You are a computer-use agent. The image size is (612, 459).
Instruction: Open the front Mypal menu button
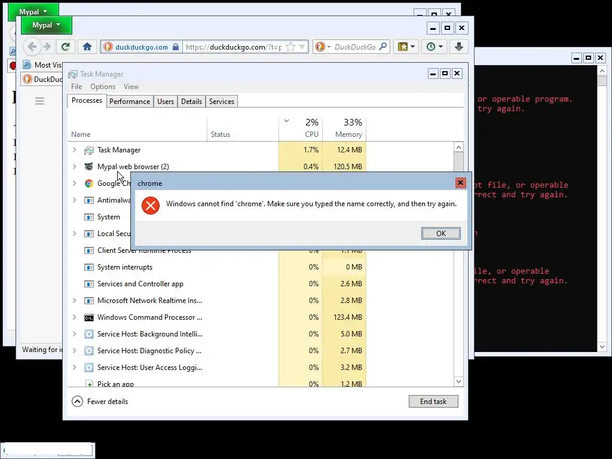pos(46,25)
